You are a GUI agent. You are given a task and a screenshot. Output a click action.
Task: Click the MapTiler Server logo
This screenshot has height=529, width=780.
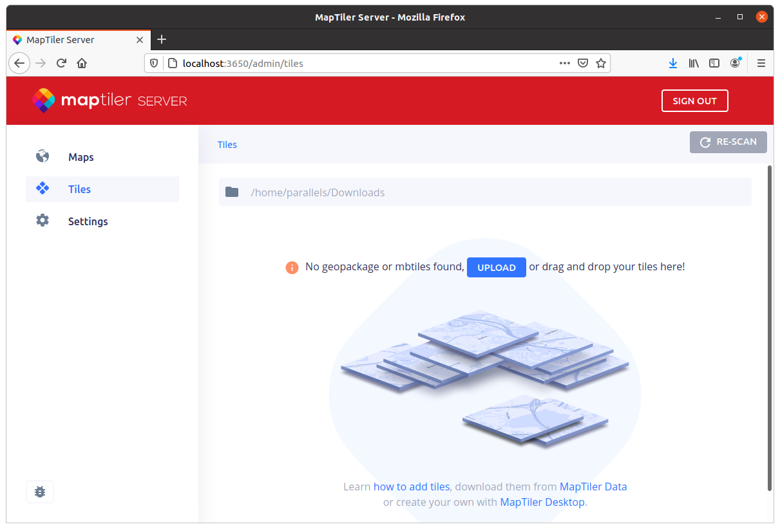click(x=109, y=100)
